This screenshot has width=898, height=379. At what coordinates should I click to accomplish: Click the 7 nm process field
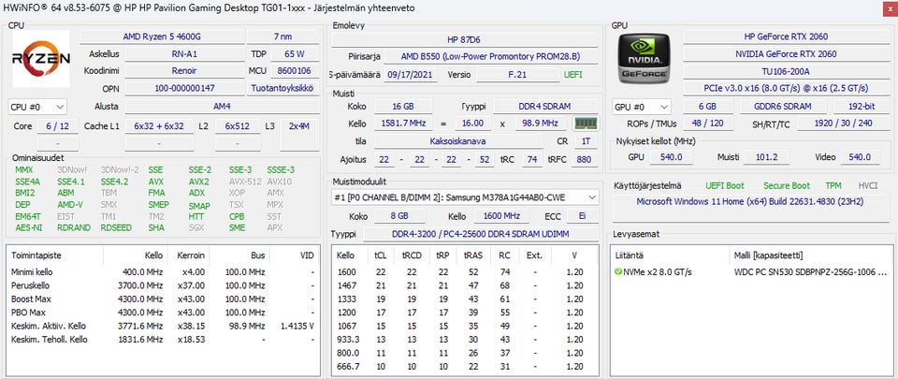282,36
